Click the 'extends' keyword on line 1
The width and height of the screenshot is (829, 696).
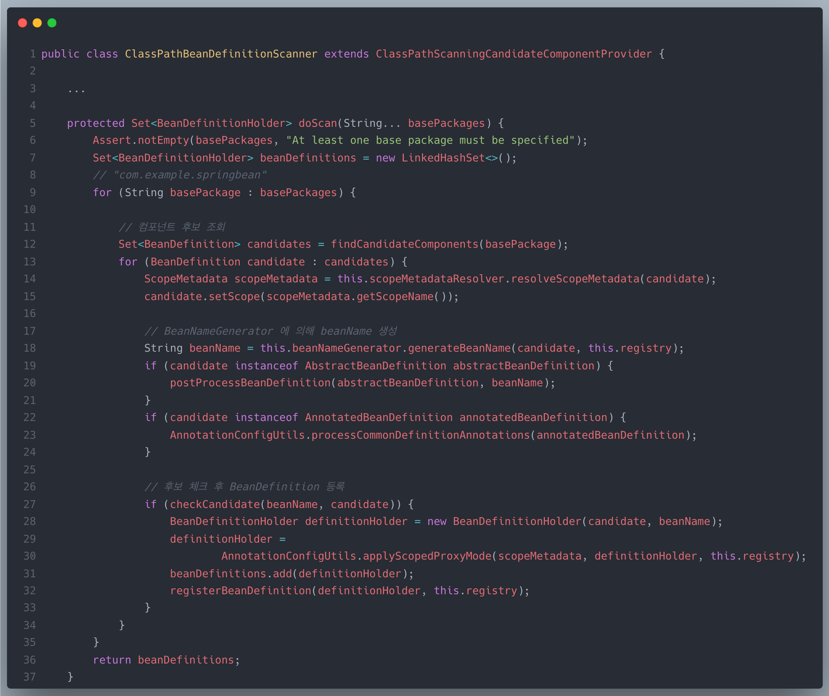pos(347,54)
